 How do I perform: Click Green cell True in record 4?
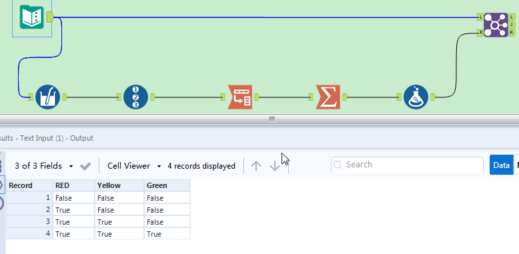(x=167, y=233)
